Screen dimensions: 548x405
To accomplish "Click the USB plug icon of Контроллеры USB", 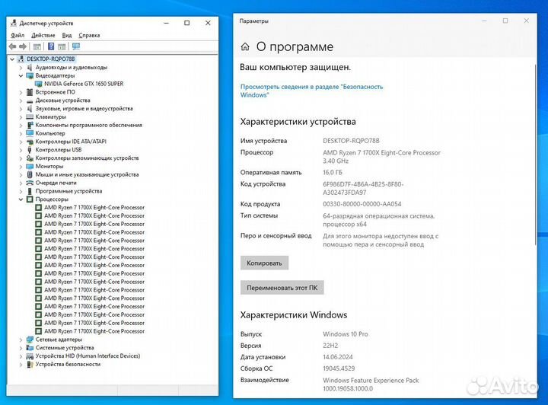I will (30, 149).
